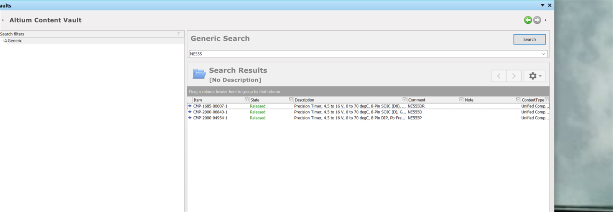613x212 pixels.
Task: Toggle the Item column filter box
Action: [247, 99]
